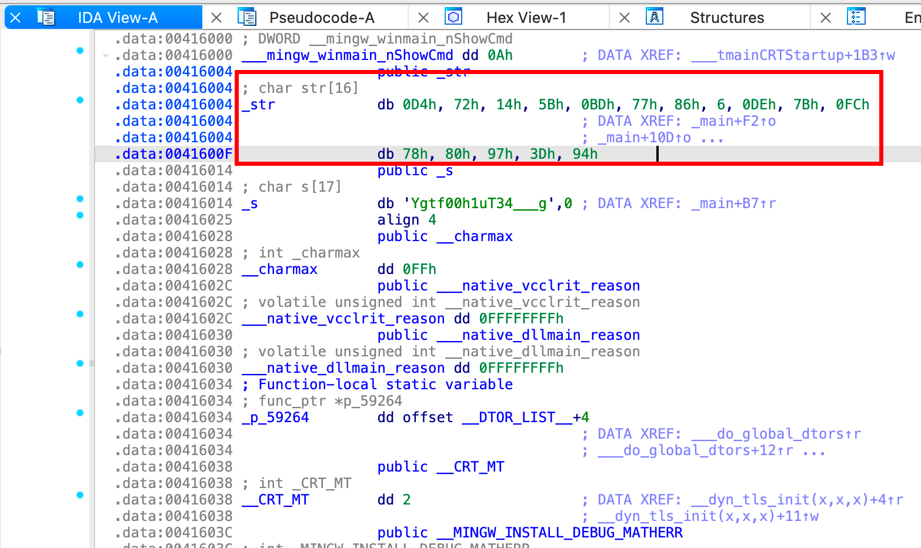The height and width of the screenshot is (548, 921).
Task: Jump to __DTOR_LIST__ offset reference
Action: coord(517,417)
